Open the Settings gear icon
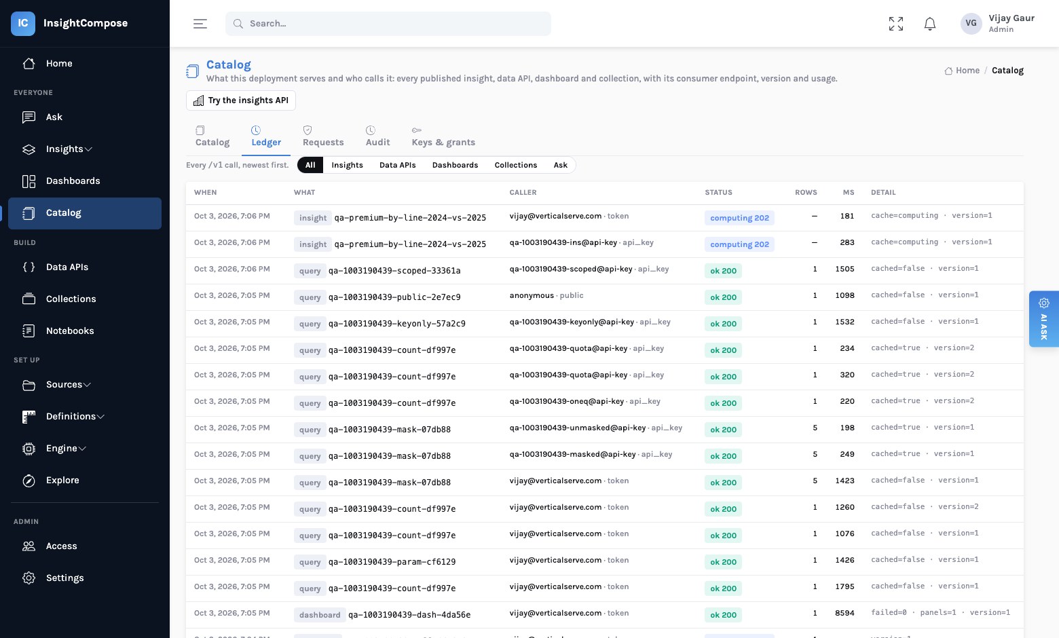Viewport: 1059px width, 638px height. pyautogui.click(x=29, y=578)
